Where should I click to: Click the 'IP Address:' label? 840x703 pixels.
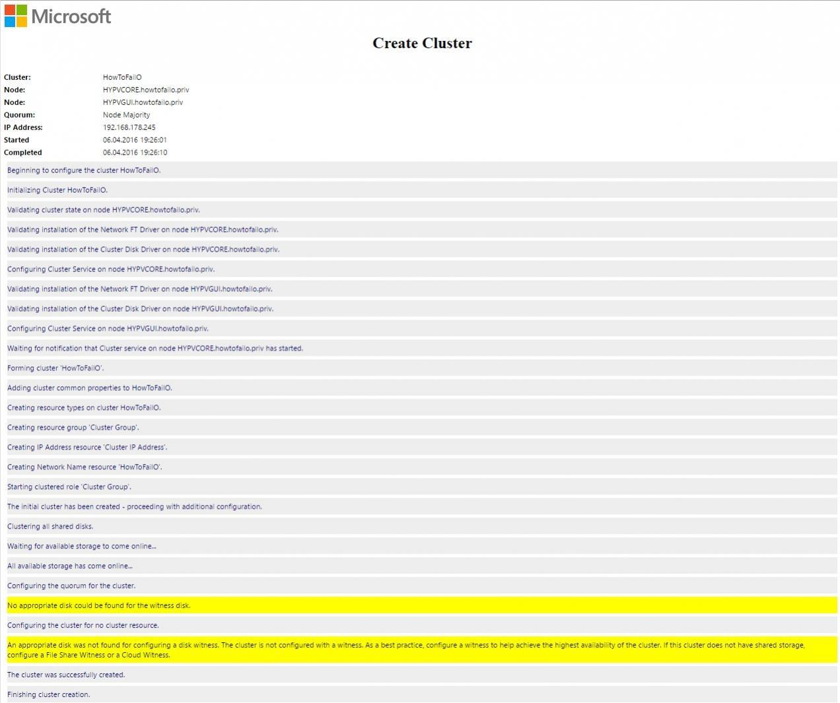(23, 127)
